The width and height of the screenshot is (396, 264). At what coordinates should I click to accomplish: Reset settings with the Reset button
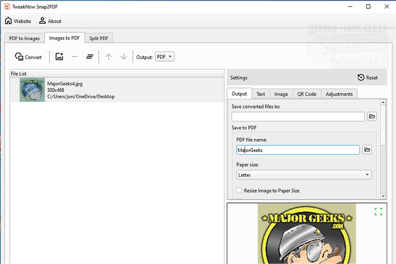pos(368,77)
